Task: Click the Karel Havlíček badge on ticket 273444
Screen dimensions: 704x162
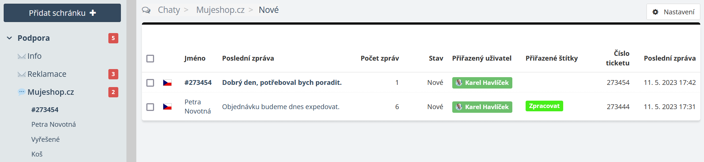Action: coord(482,107)
